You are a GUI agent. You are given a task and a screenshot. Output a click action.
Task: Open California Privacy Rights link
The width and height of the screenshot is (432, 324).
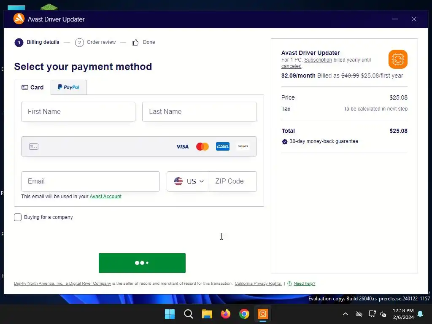pos(258,283)
